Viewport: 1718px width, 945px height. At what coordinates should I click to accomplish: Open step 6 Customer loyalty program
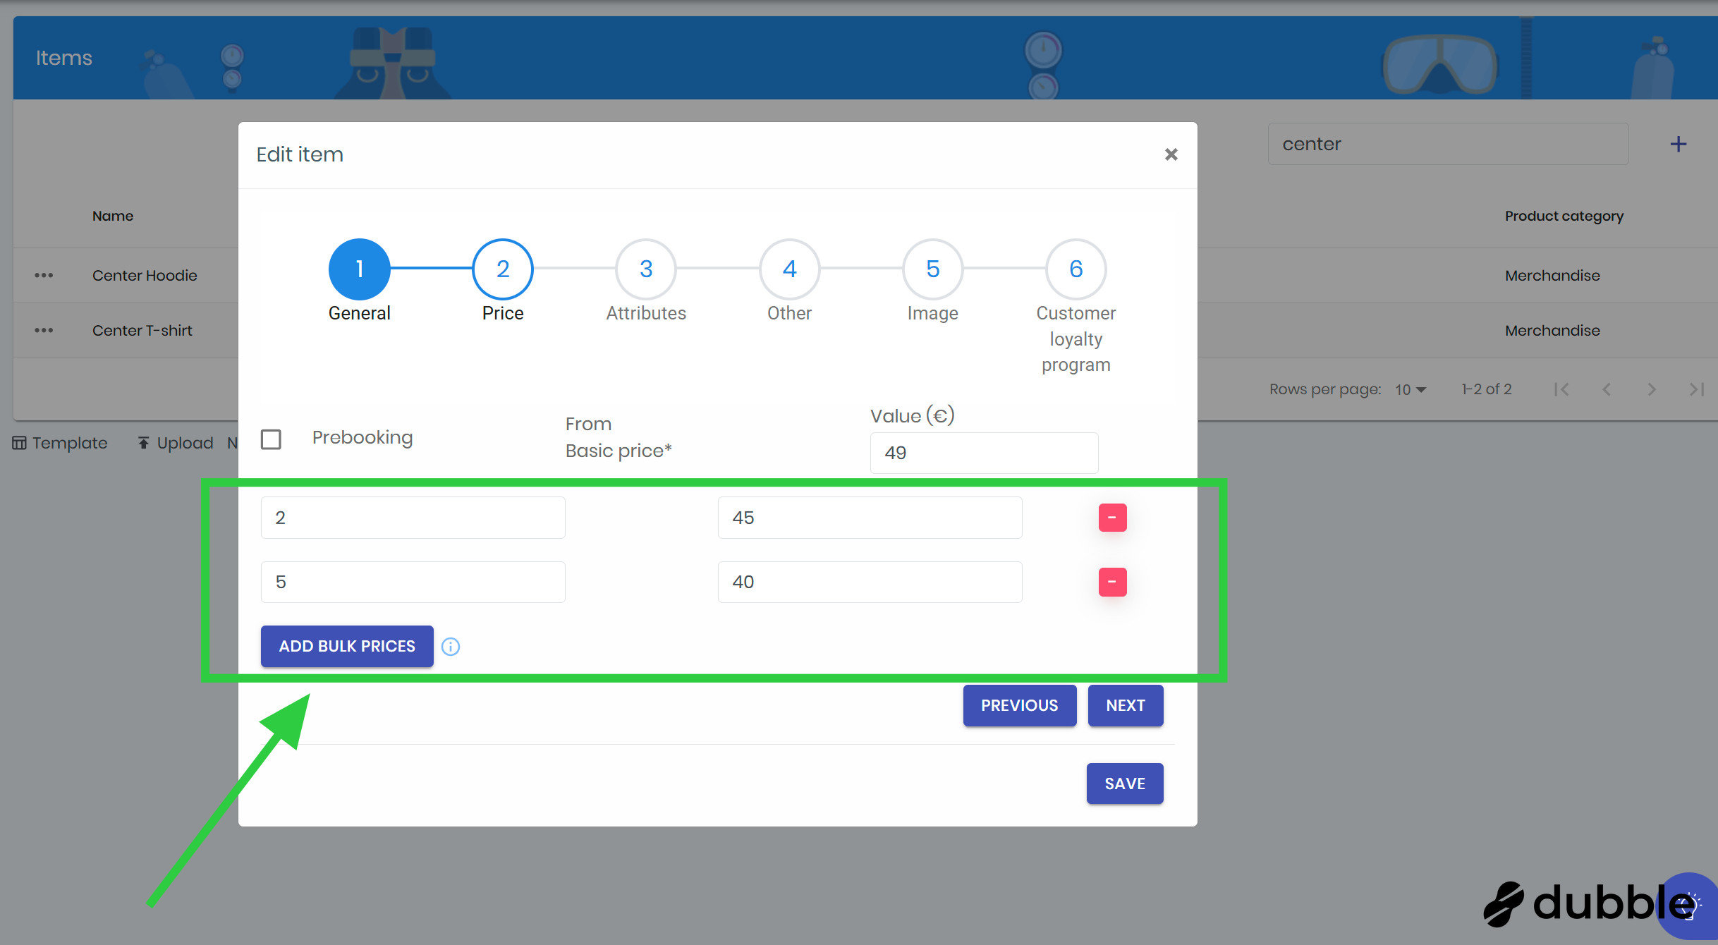pyautogui.click(x=1076, y=269)
